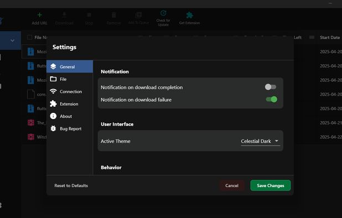Viewport: 342px width, 218px height.
Task: Select the The_ video file icon
Action: (31, 123)
